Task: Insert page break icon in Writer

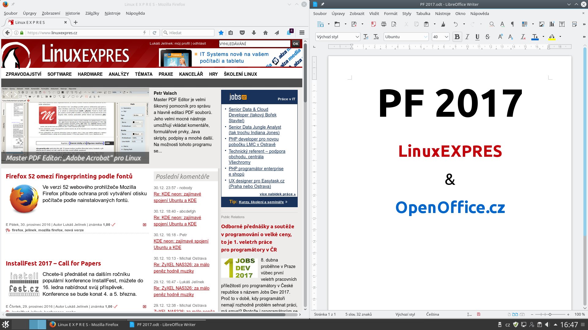Action: pos(575,24)
